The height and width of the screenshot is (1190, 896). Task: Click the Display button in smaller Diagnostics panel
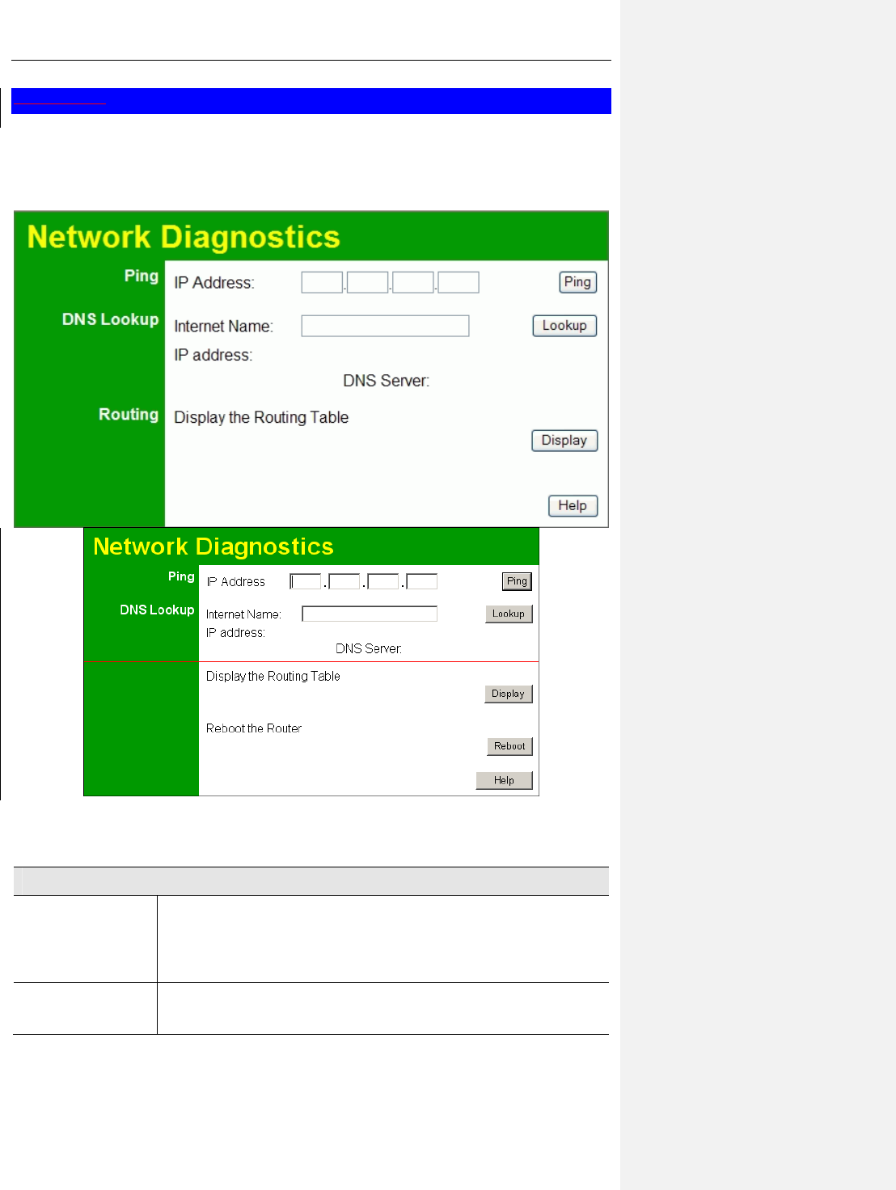(x=508, y=694)
